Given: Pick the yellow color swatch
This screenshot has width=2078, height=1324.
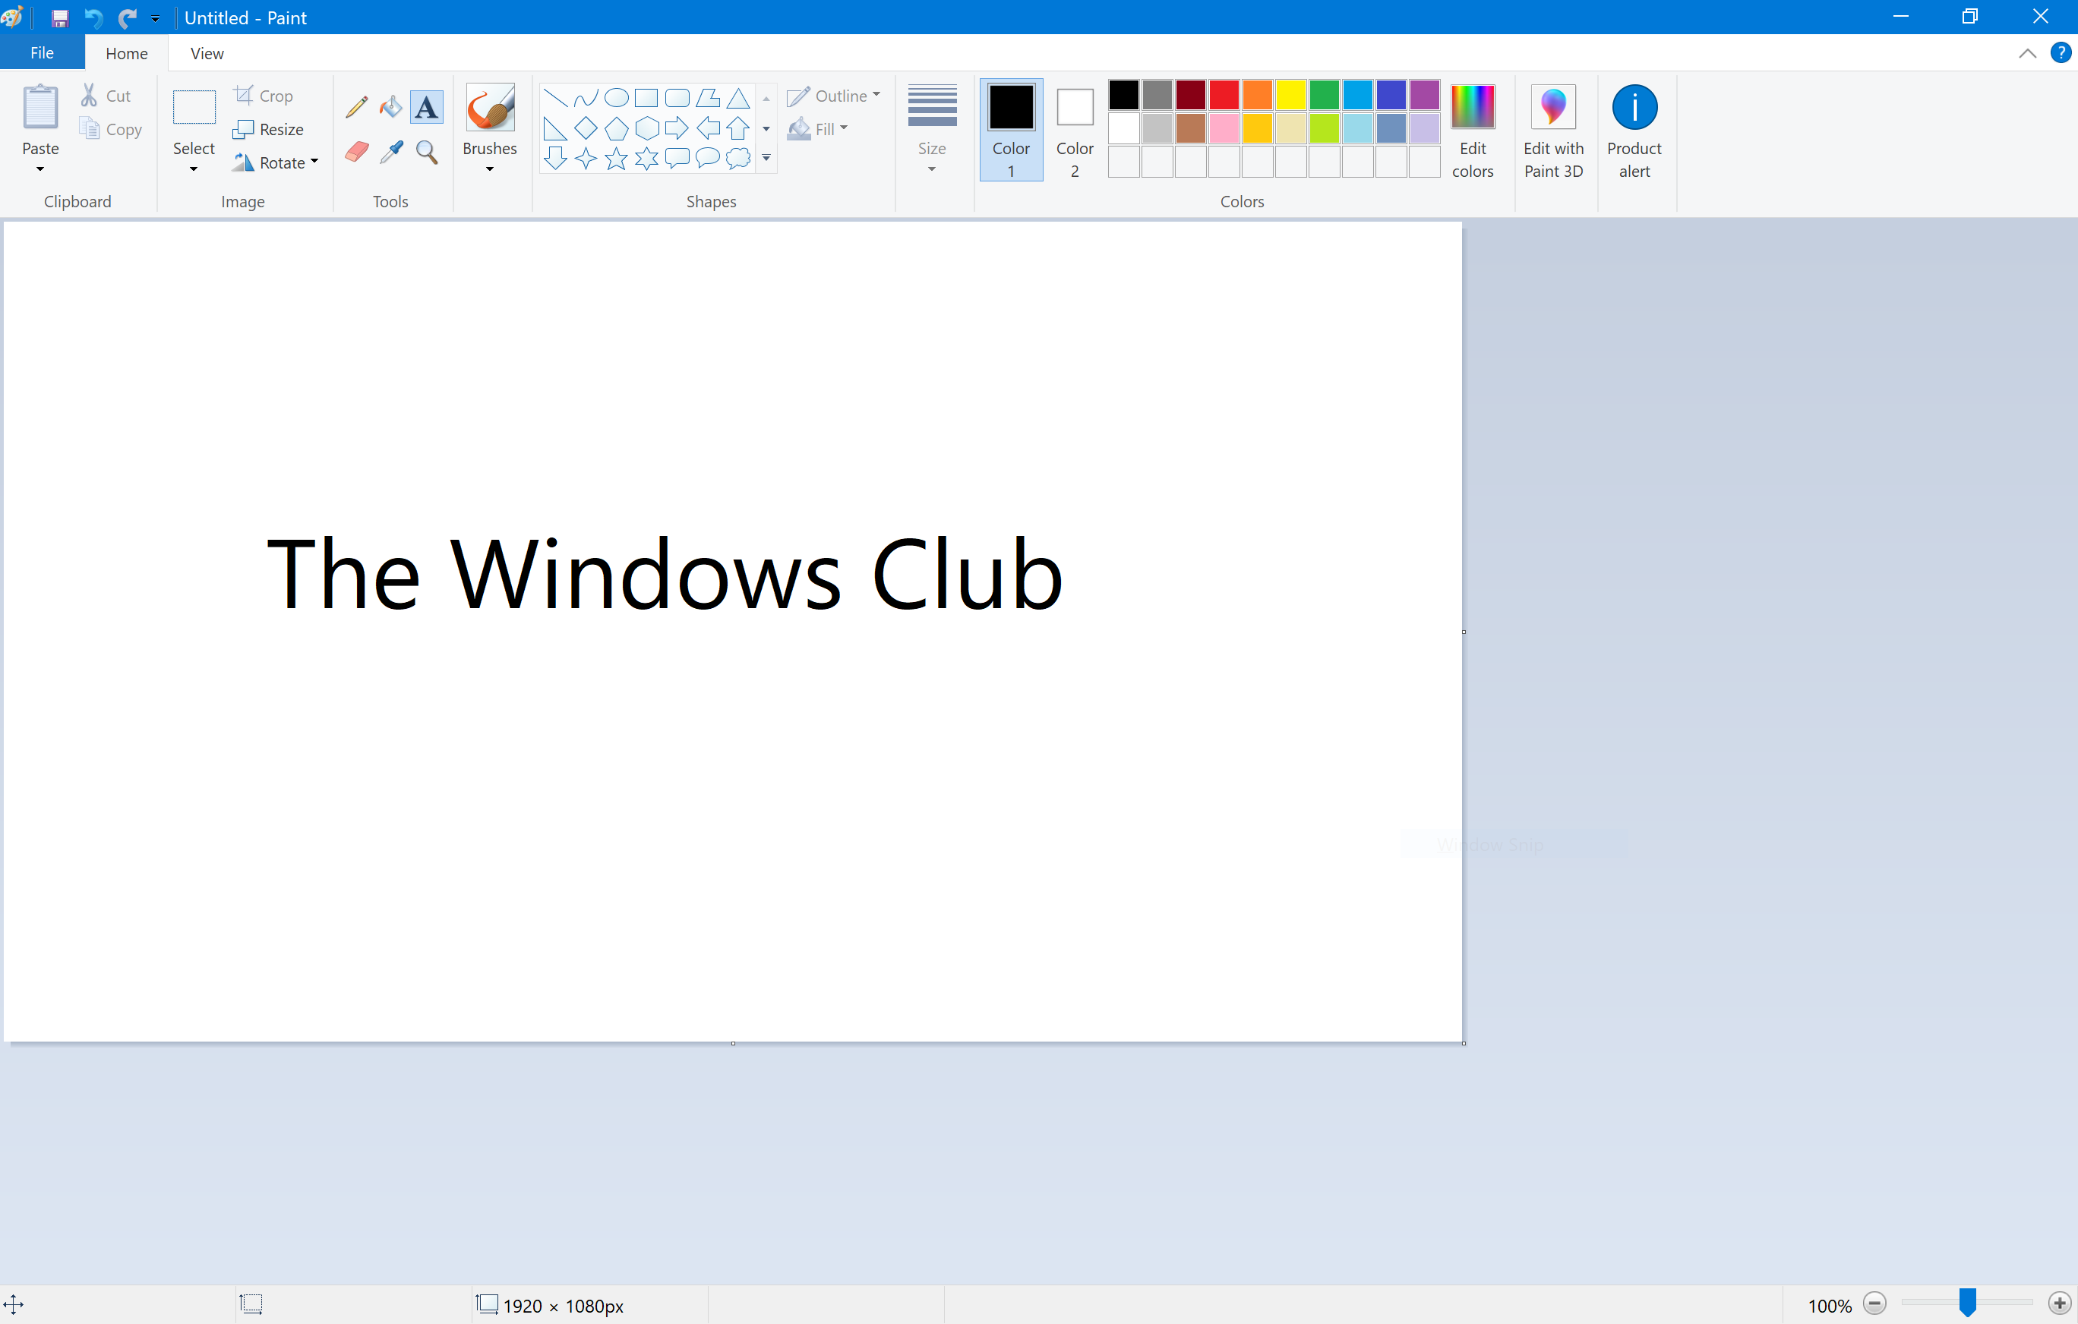Looking at the screenshot, I should pyautogui.click(x=1291, y=95).
